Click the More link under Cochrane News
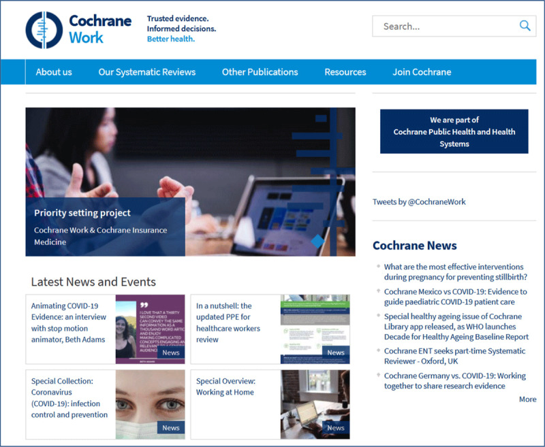 527,399
